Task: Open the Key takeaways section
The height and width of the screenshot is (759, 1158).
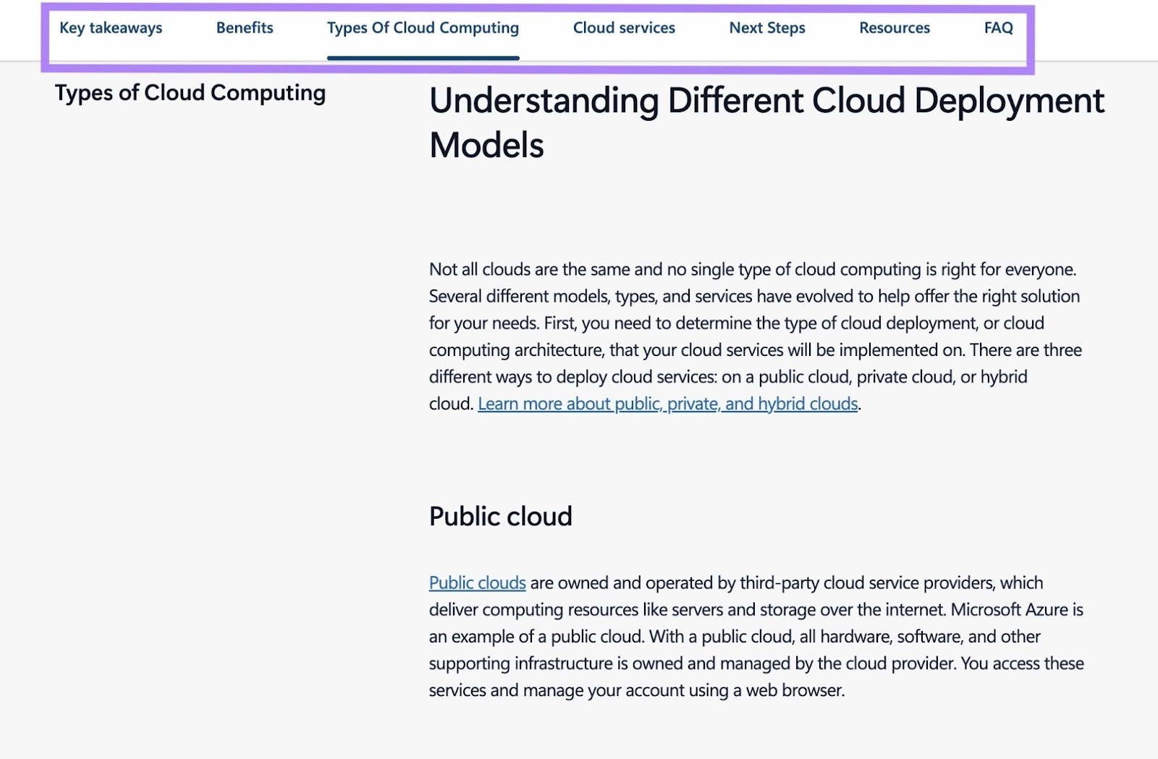Action: click(x=111, y=27)
